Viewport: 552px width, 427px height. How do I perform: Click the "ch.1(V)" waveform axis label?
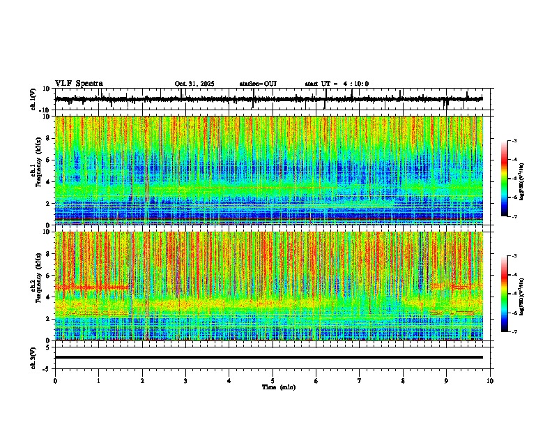tap(33, 99)
